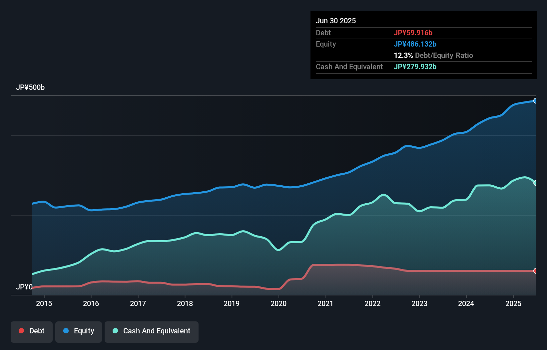Click the blue dot beside JP¥486.132b value
The height and width of the screenshot is (350, 547).
tap(415, 44)
